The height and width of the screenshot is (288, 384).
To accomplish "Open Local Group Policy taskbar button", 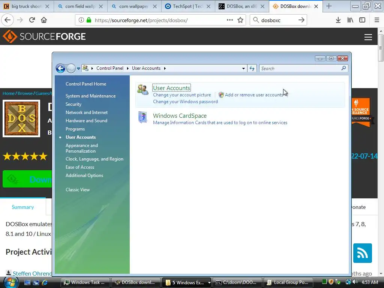I will coord(288,282).
